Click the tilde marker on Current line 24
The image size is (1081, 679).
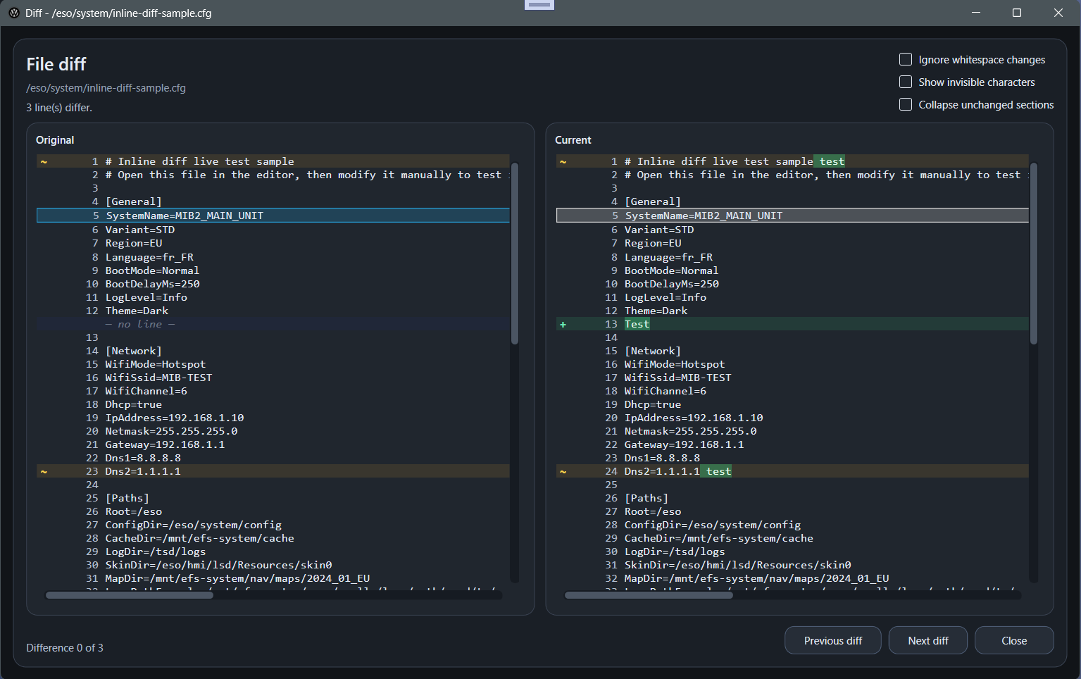pos(563,472)
